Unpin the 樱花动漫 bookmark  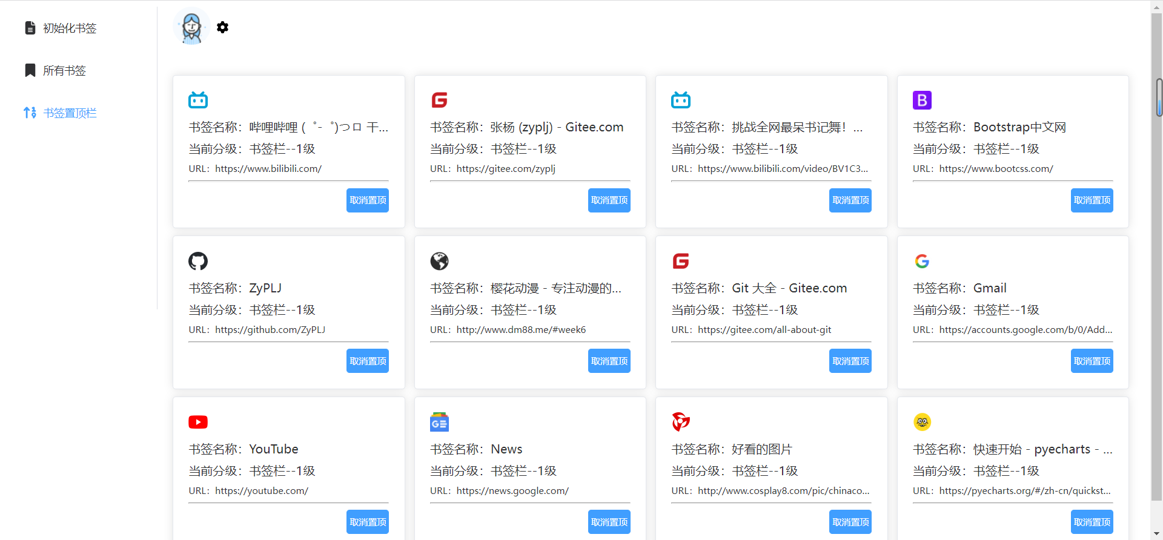pos(609,361)
